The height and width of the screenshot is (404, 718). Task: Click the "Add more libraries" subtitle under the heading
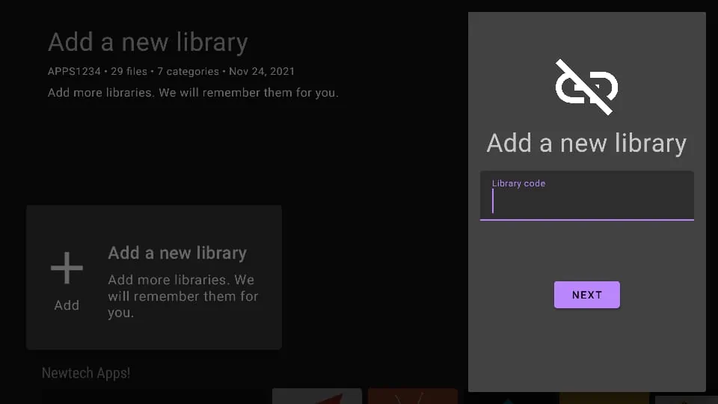point(193,94)
